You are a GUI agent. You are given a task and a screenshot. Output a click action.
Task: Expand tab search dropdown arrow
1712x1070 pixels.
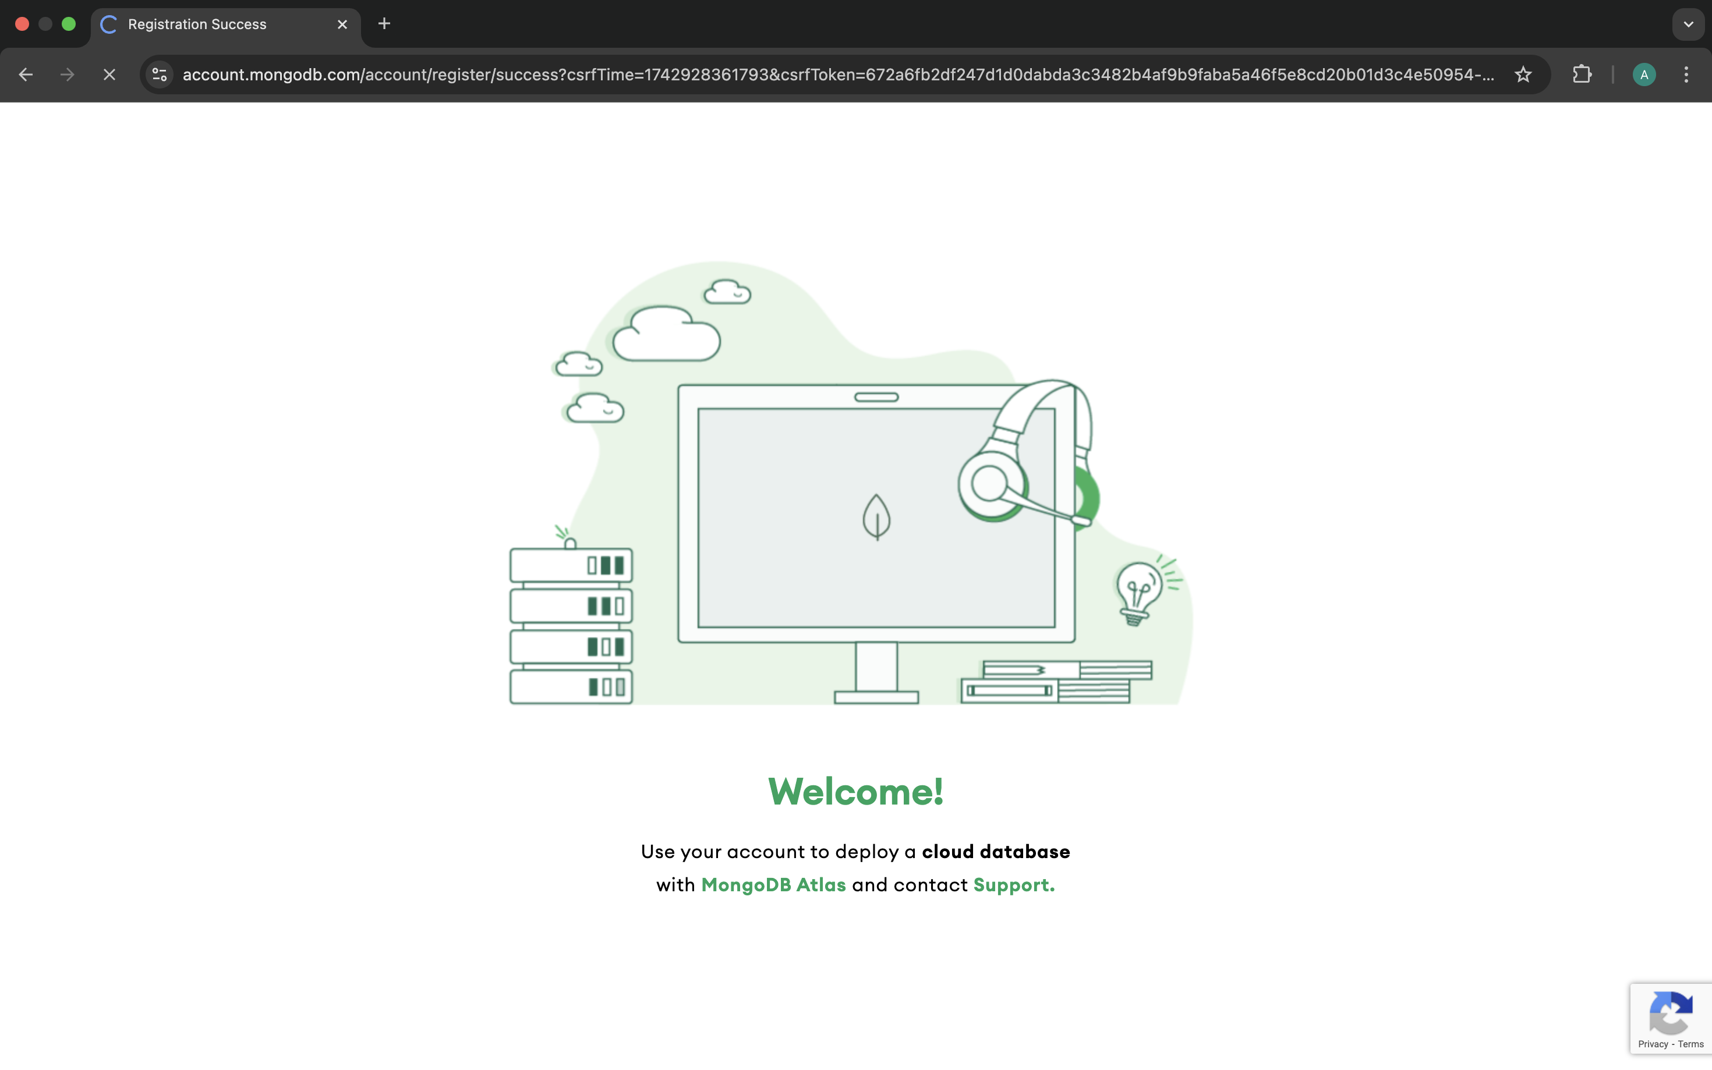[x=1688, y=24]
